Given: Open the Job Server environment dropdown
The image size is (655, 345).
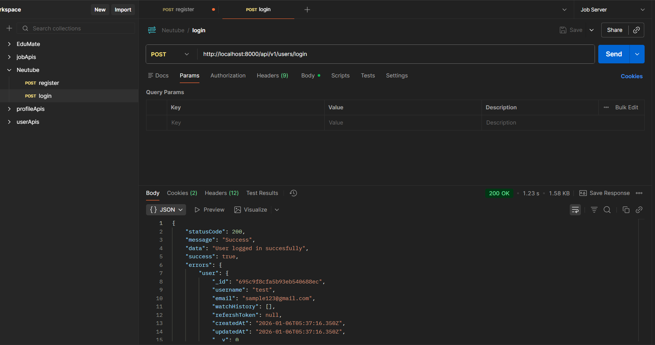Looking at the screenshot, I should [x=612, y=10].
